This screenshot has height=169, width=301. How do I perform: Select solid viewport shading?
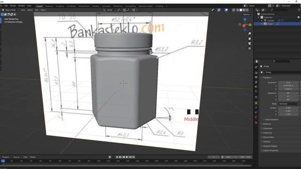[241, 10]
